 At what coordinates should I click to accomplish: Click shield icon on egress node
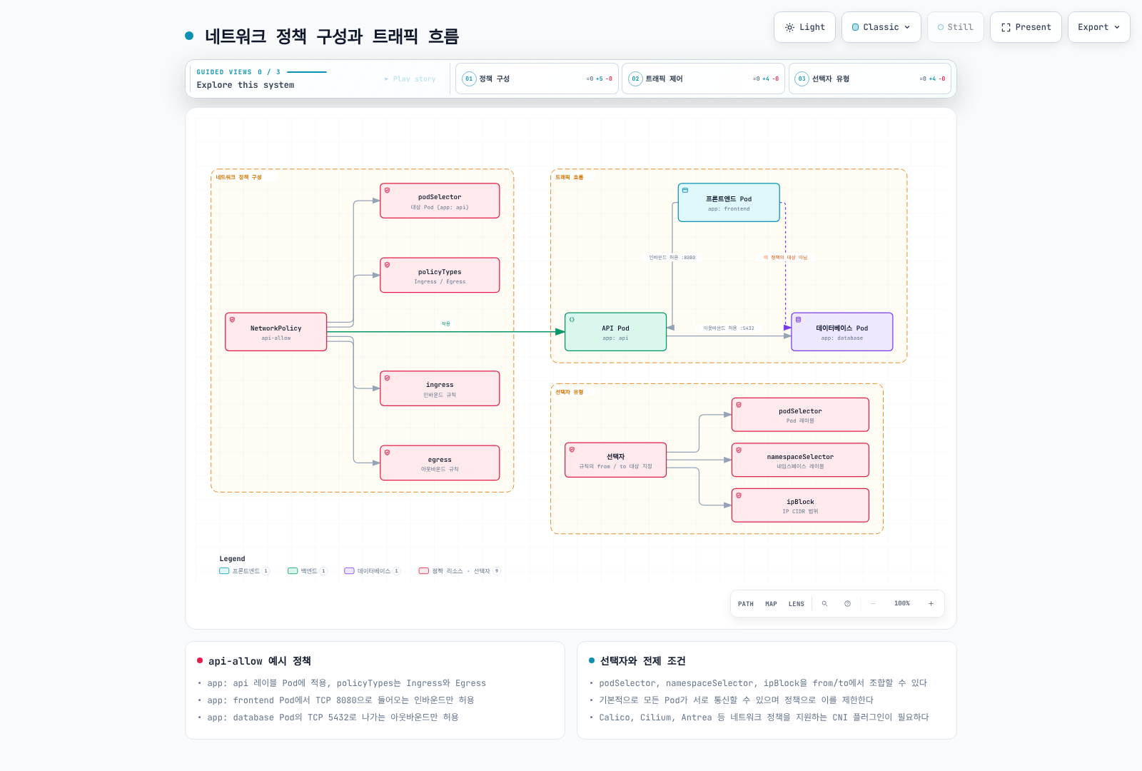click(387, 453)
